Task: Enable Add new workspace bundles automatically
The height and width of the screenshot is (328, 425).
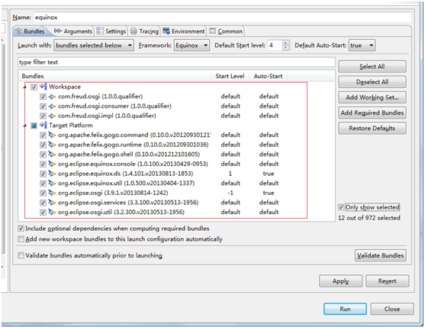Action: pos(21,239)
